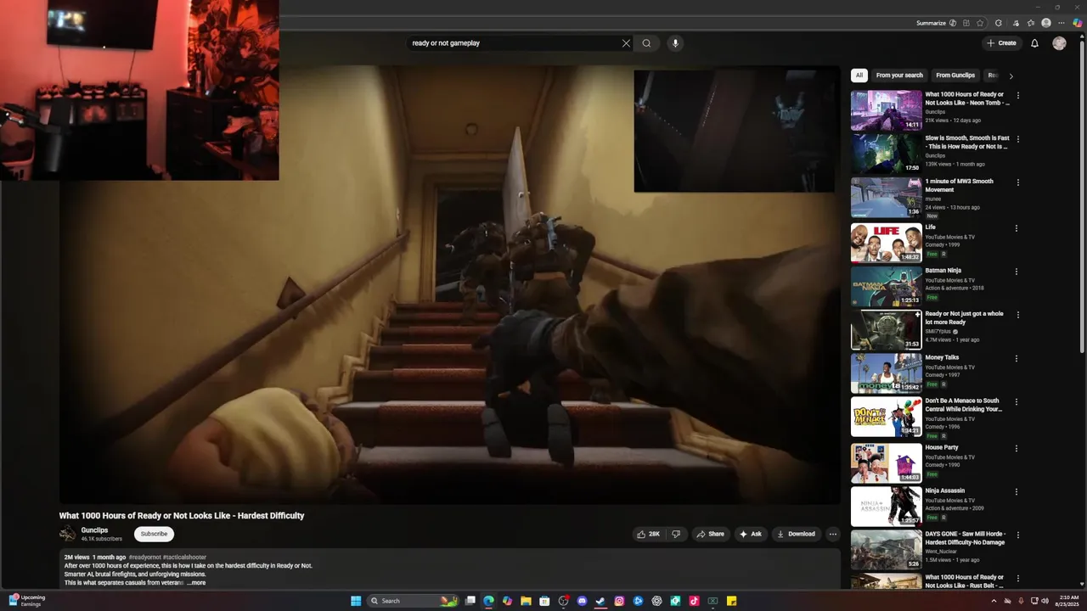This screenshot has height=611, width=1087.
Task: Click the main video player to pause
Action: pos(448,284)
